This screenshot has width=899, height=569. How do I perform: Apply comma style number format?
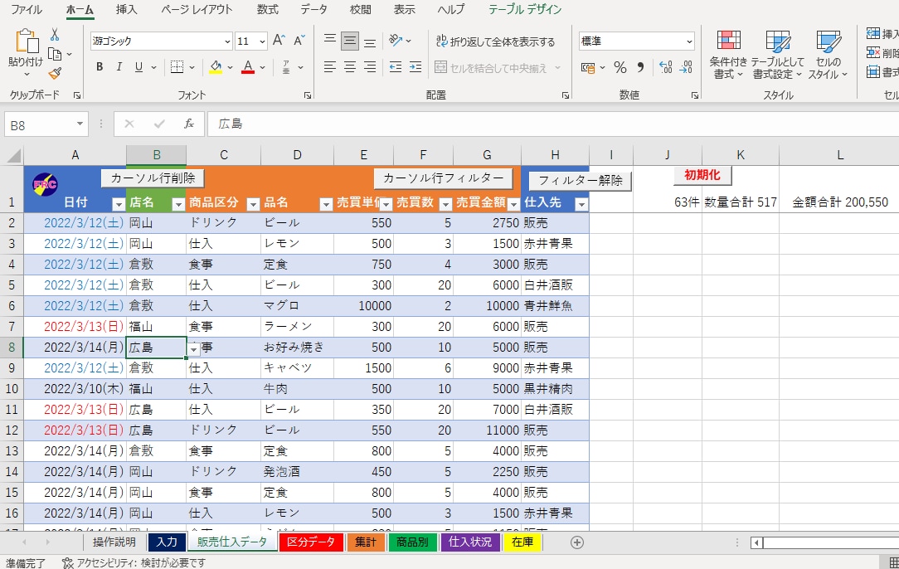click(x=640, y=68)
